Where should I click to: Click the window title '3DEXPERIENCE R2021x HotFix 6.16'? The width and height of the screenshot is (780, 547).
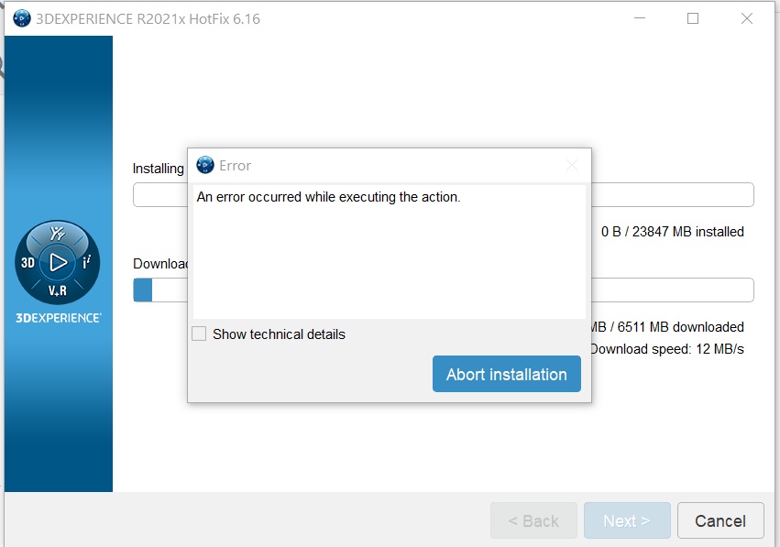[148, 19]
